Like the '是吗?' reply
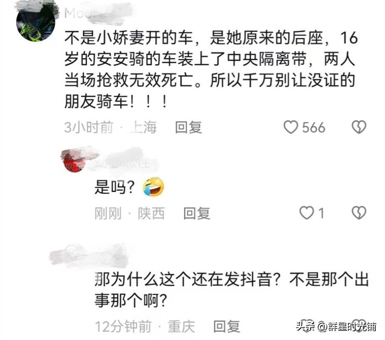This screenshot has width=385, height=340. (307, 213)
